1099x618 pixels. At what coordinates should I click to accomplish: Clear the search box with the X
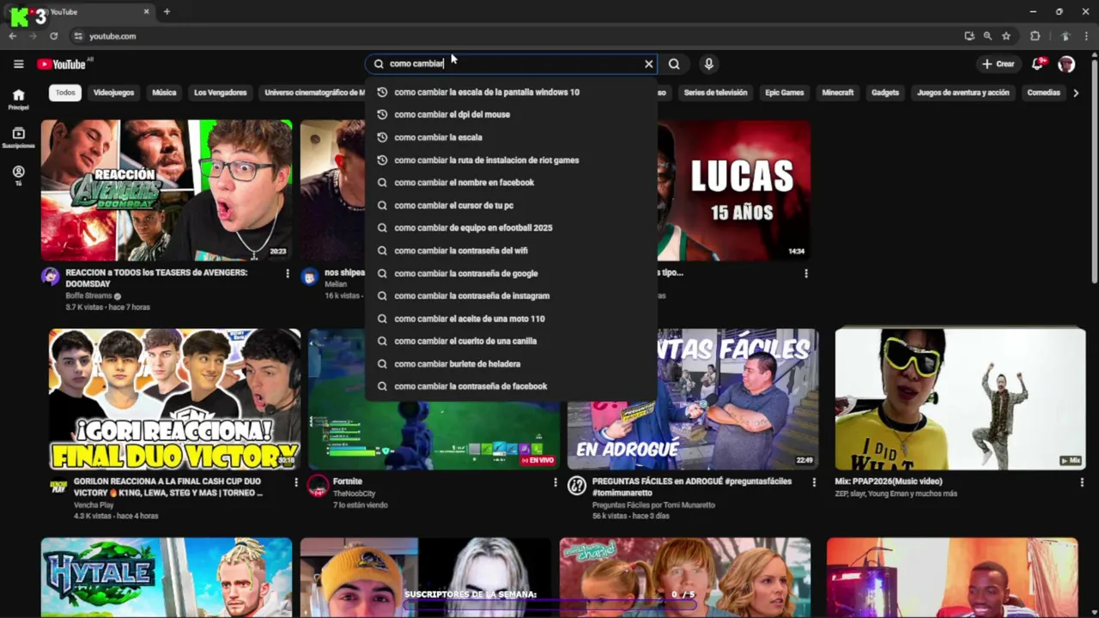(x=649, y=64)
